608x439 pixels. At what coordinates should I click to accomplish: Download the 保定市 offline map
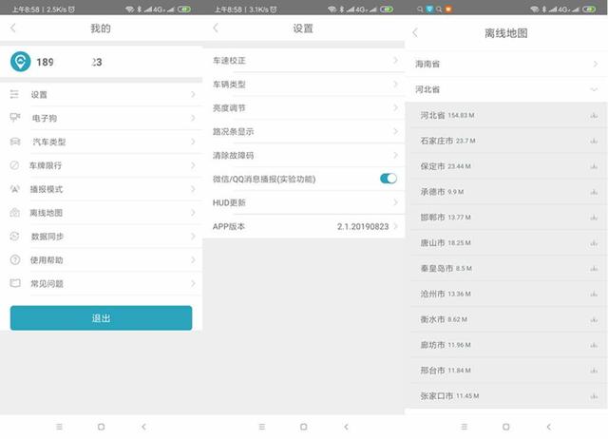[x=594, y=166]
